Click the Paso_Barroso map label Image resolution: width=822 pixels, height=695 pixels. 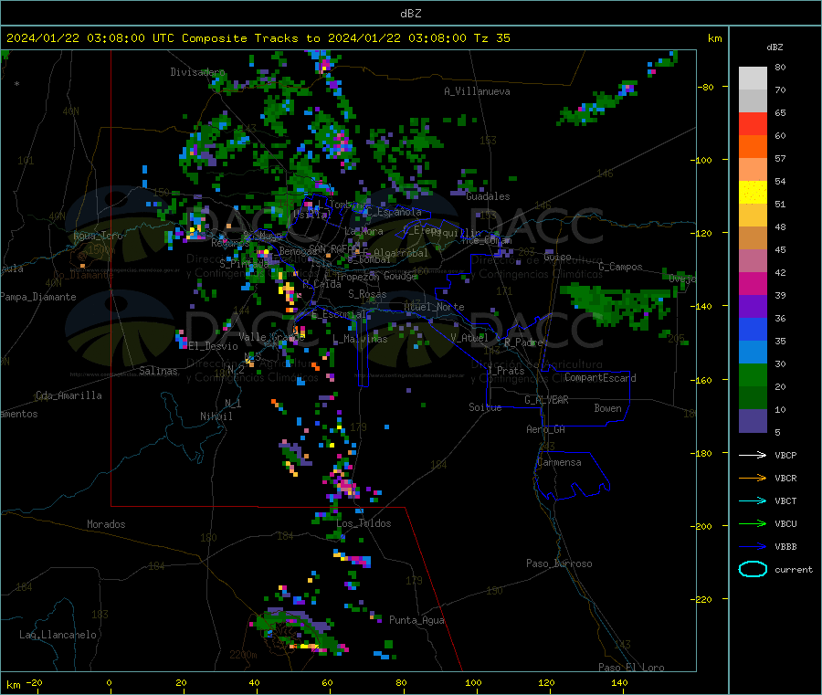[x=559, y=564]
